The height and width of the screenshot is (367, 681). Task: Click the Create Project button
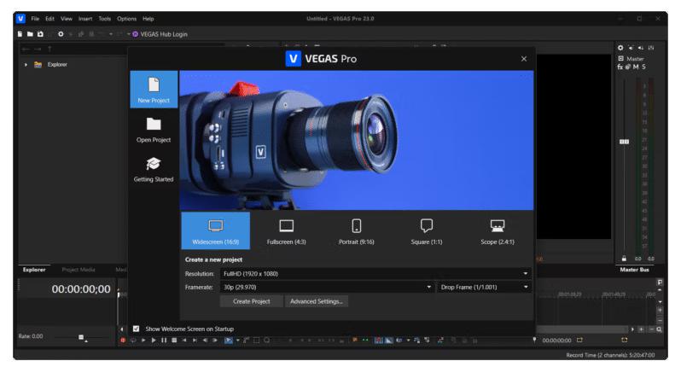tap(251, 301)
